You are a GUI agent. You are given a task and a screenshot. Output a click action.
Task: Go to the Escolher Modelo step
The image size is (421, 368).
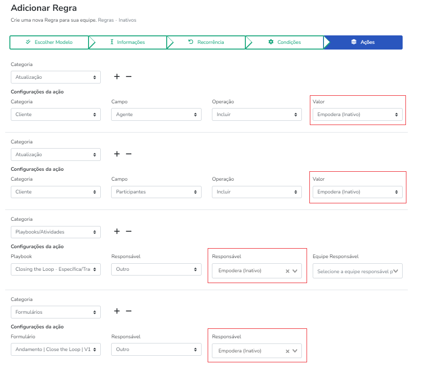pos(49,42)
